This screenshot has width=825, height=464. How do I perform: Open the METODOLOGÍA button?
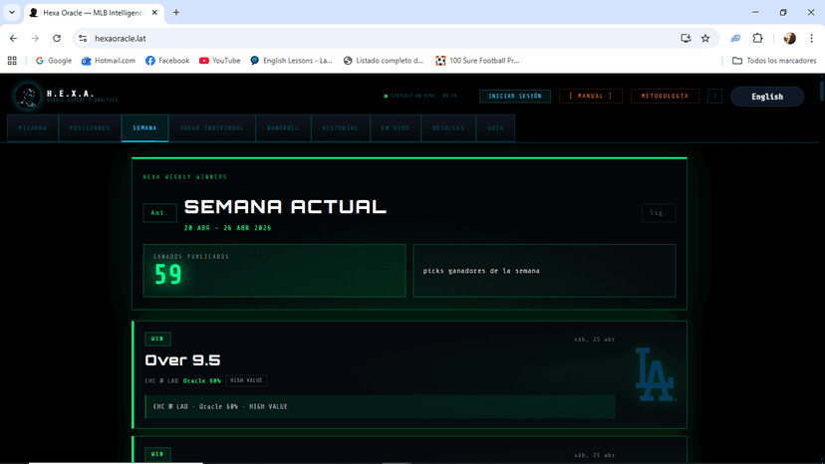pos(665,97)
